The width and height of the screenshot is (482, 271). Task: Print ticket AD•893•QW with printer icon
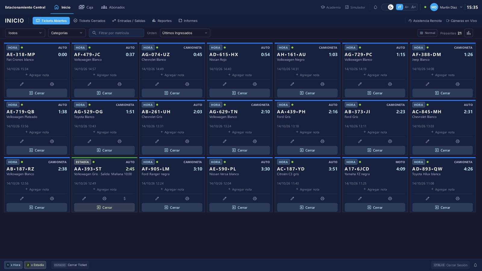[458, 198]
